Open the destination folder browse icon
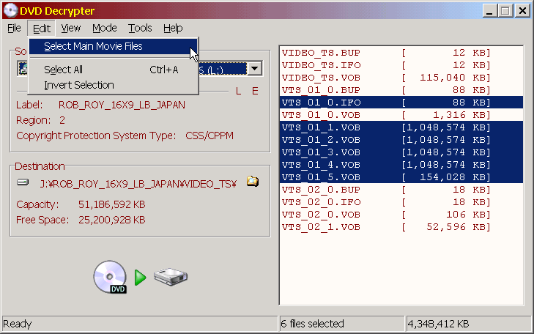Viewport: 534px width, 334px height. coord(253,182)
